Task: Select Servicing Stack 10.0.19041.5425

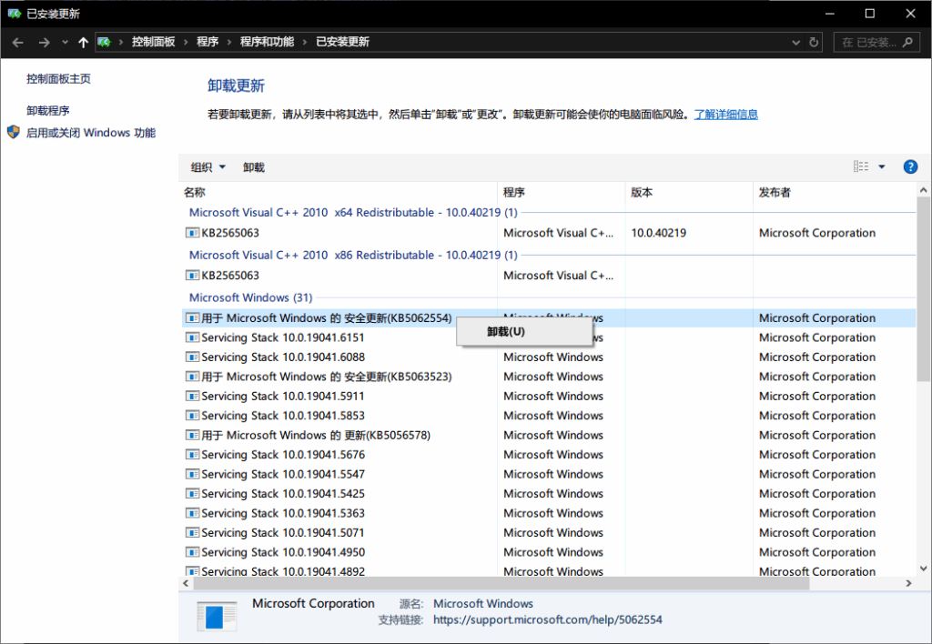Action: point(549,494)
